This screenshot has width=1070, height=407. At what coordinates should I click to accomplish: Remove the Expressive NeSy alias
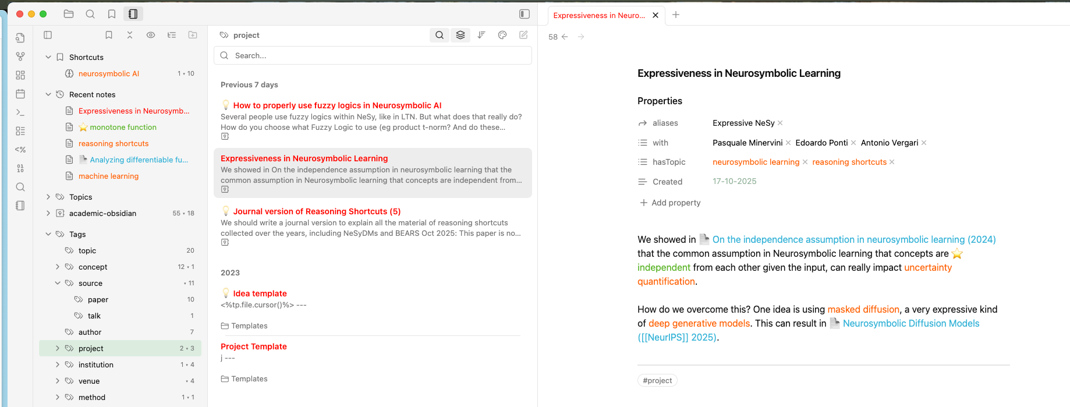point(780,123)
